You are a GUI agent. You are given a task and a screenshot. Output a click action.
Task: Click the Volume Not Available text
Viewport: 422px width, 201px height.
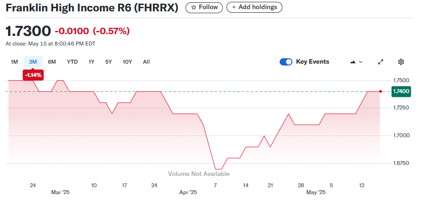(x=199, y=174)
